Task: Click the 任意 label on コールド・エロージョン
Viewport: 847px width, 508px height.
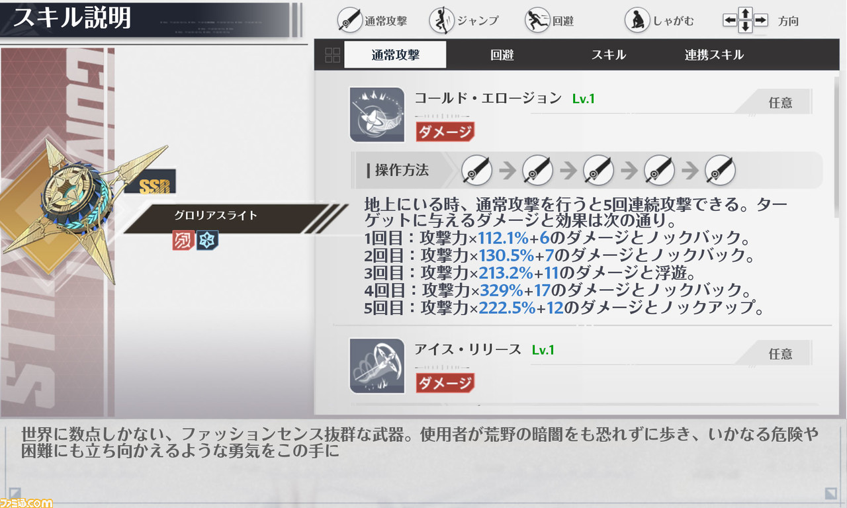Action: click(x=780, y=103)
